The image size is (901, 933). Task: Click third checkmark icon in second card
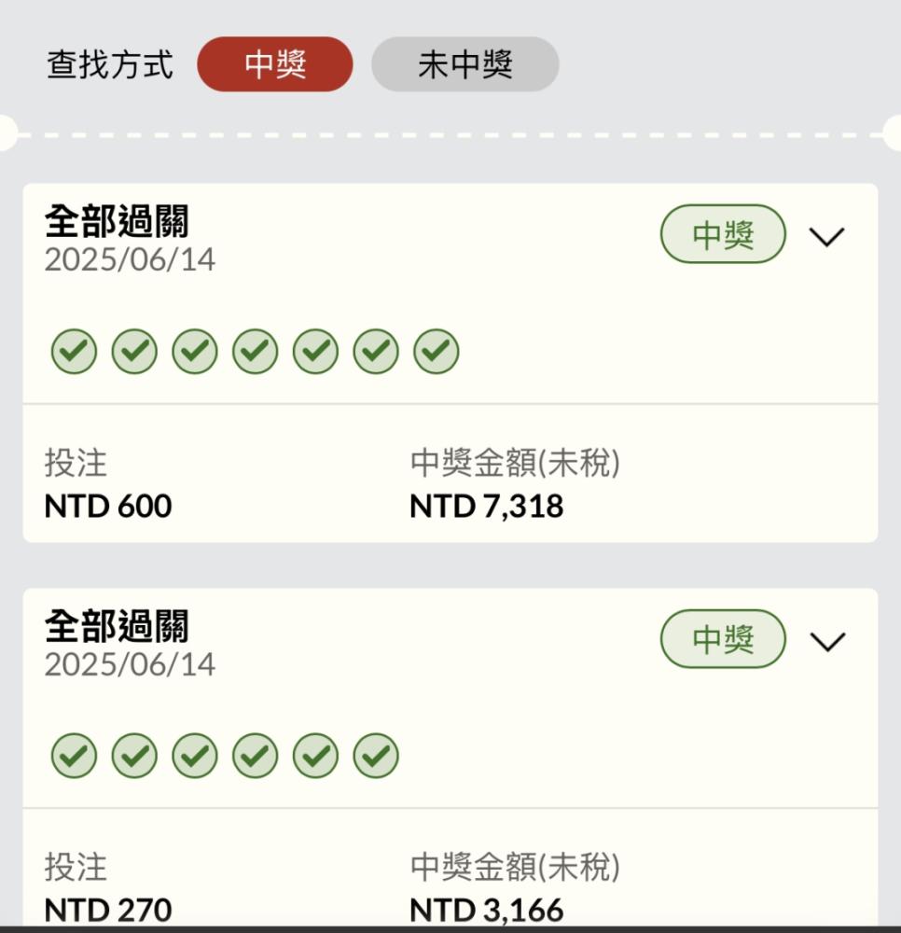click(195, 756)
